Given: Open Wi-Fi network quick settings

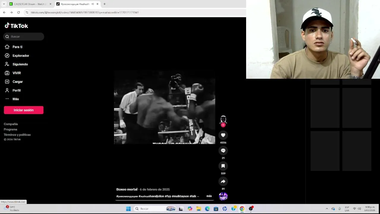Looking at the screenshot, I should (354, 209).
